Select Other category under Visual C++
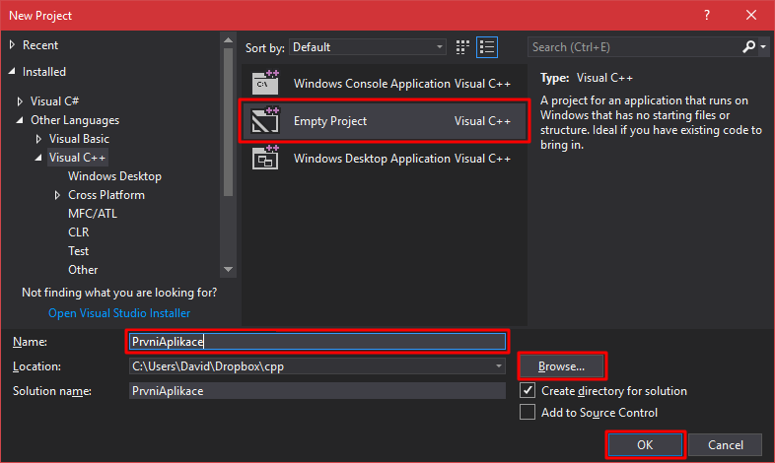 pos(83,270)
